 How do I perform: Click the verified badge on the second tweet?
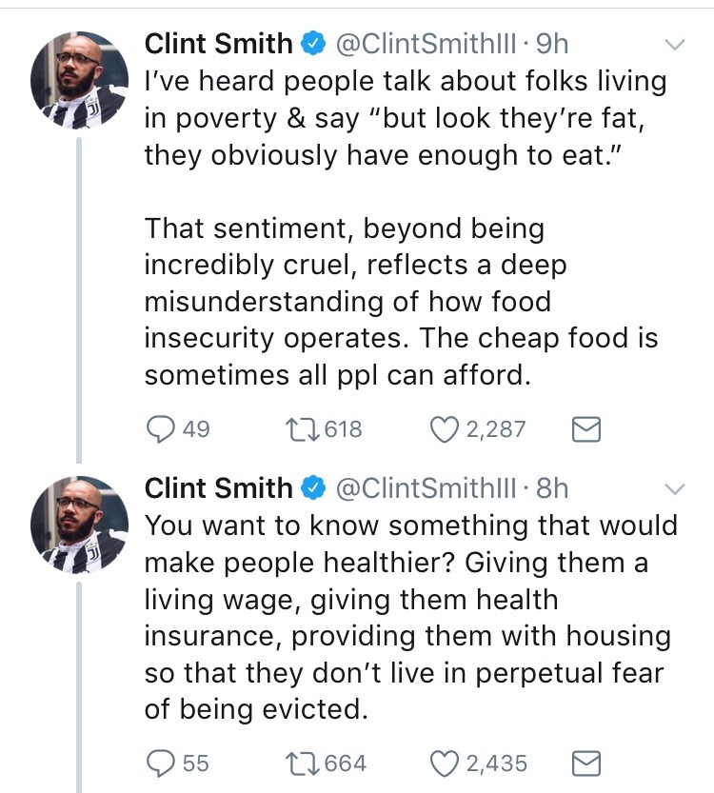[313, 489]
